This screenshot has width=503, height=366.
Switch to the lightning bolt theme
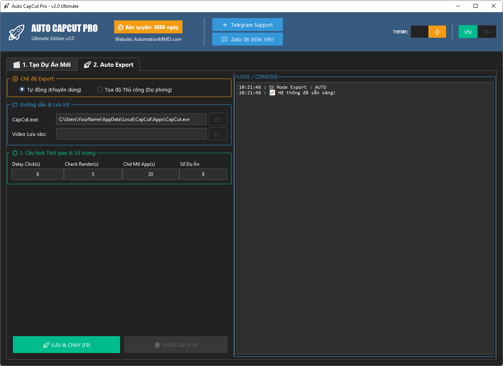(x=437, y=32)
